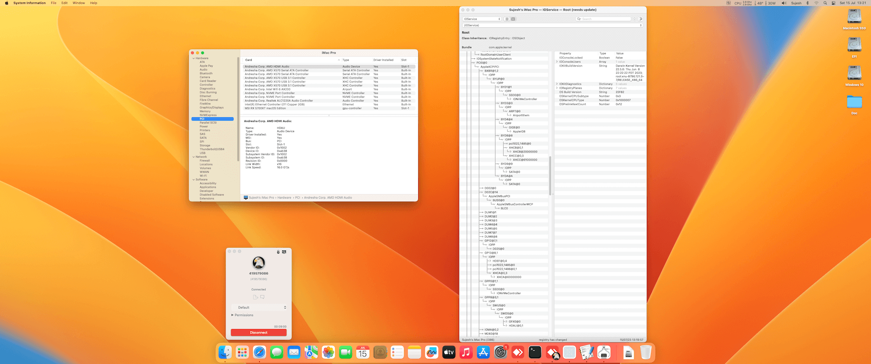Select the GFX0@0 registry node
Screen dimensions: 871x364
pos(514,322)
